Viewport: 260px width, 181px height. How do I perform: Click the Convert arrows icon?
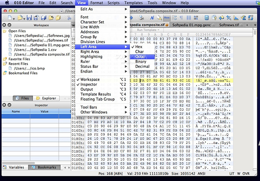[221, 18]
